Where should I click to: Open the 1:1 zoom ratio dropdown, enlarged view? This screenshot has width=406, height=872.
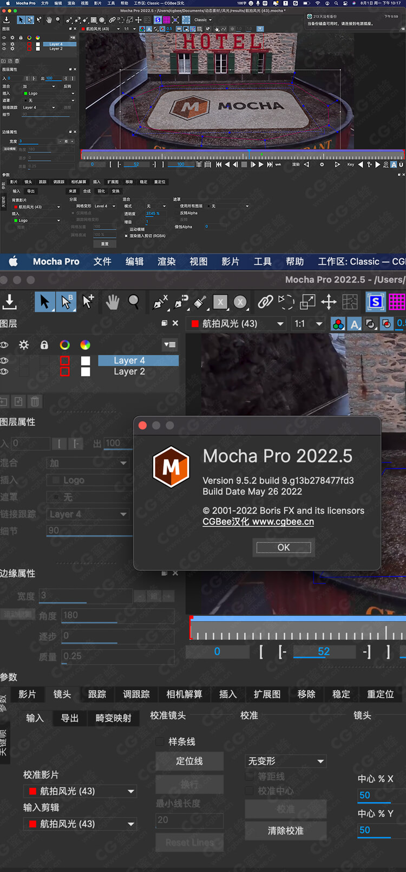coord(308,324)
